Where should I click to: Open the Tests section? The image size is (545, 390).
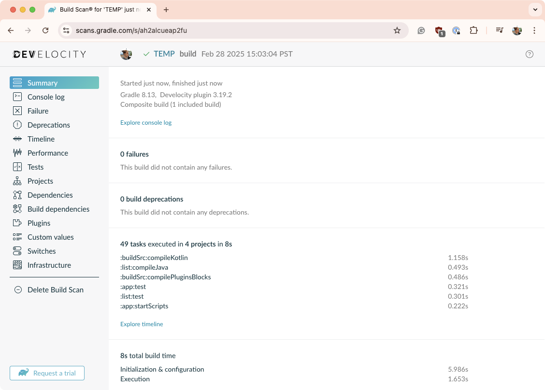[x=35, y=167]
